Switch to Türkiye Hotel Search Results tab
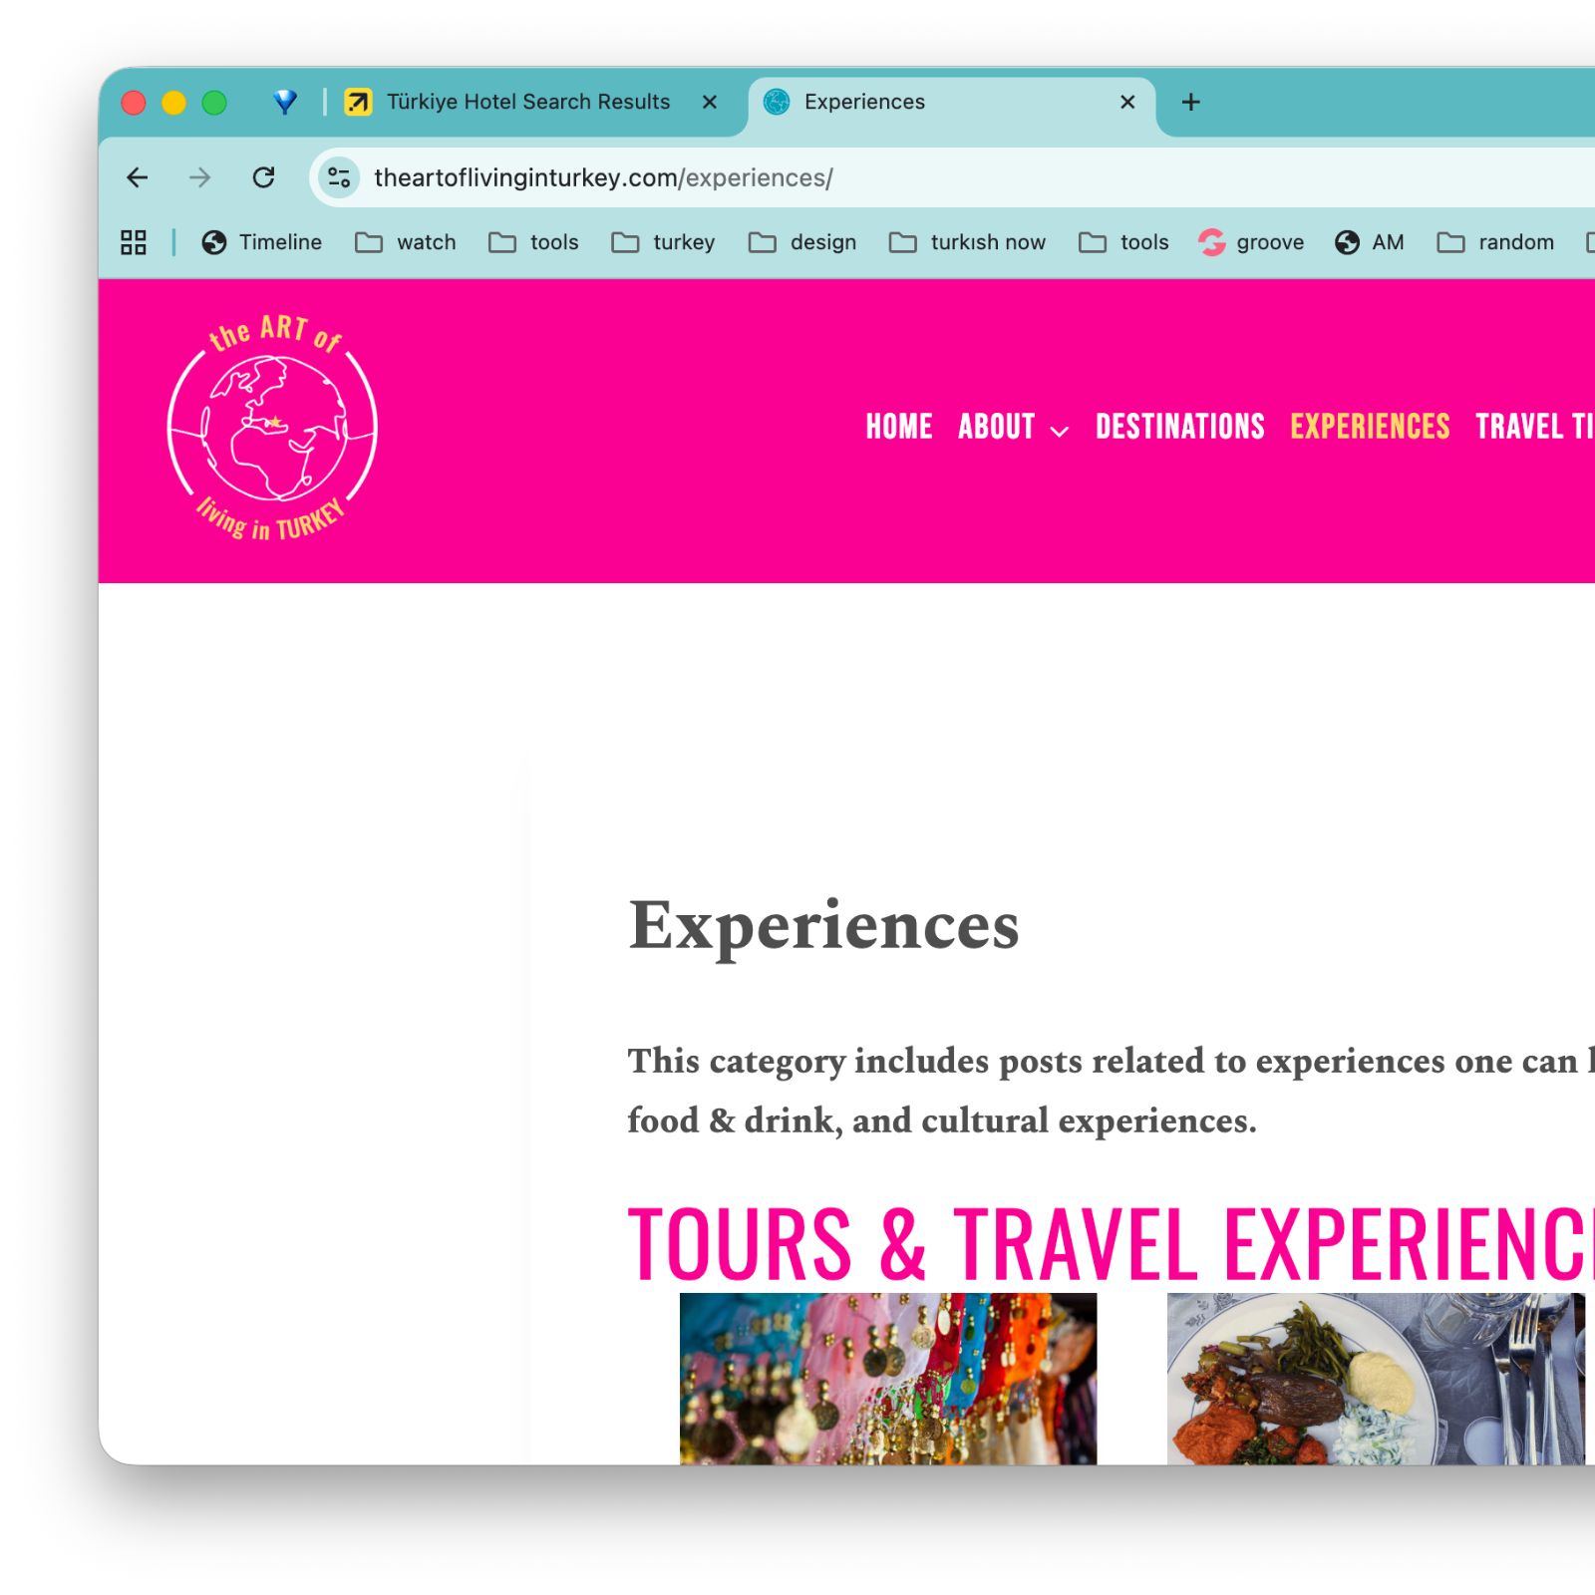Image resolution: width=1595 pixels, height=1595 pixels. 528,102
